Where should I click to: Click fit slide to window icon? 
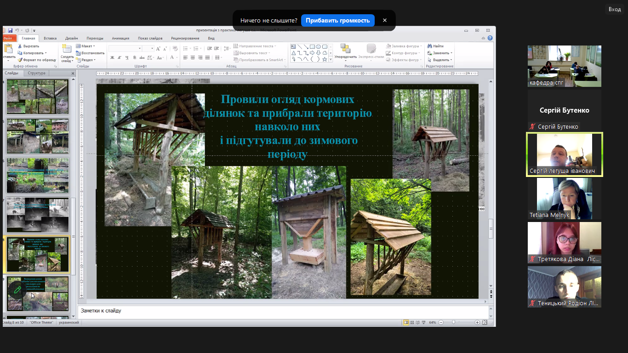[x=485, y=323]
